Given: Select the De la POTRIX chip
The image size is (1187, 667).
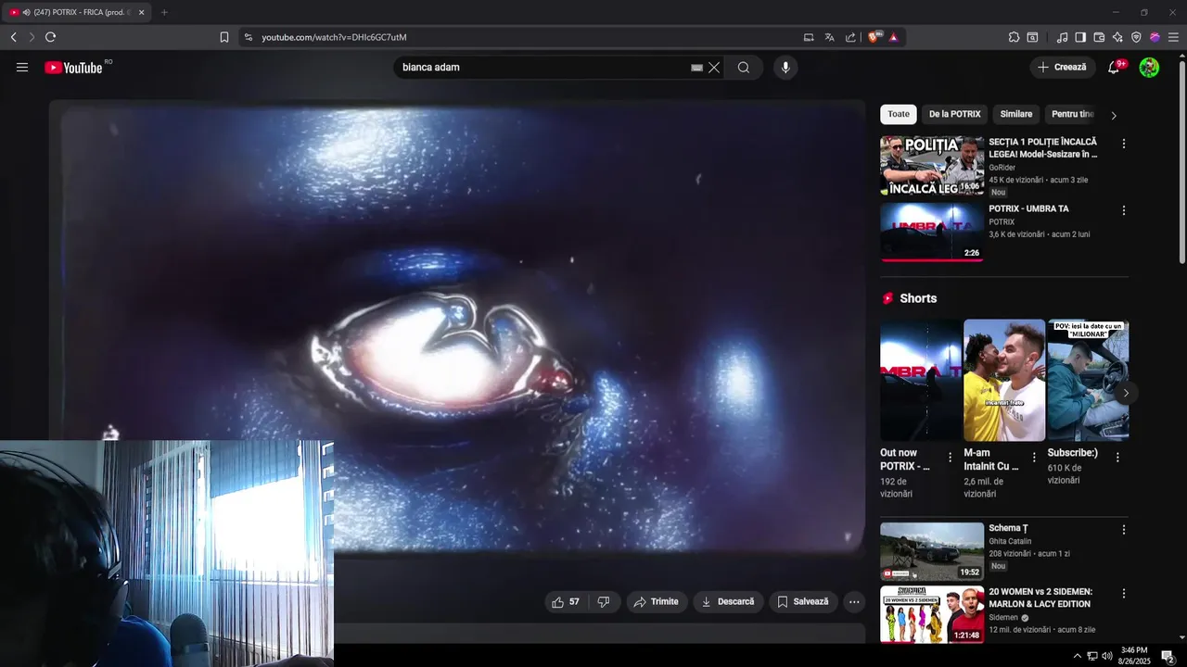Looking at the screenshot, I should pyautogui.click(x=954, y=115).
